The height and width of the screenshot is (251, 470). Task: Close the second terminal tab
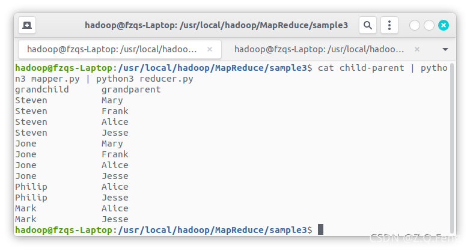(x=417, y=49)
